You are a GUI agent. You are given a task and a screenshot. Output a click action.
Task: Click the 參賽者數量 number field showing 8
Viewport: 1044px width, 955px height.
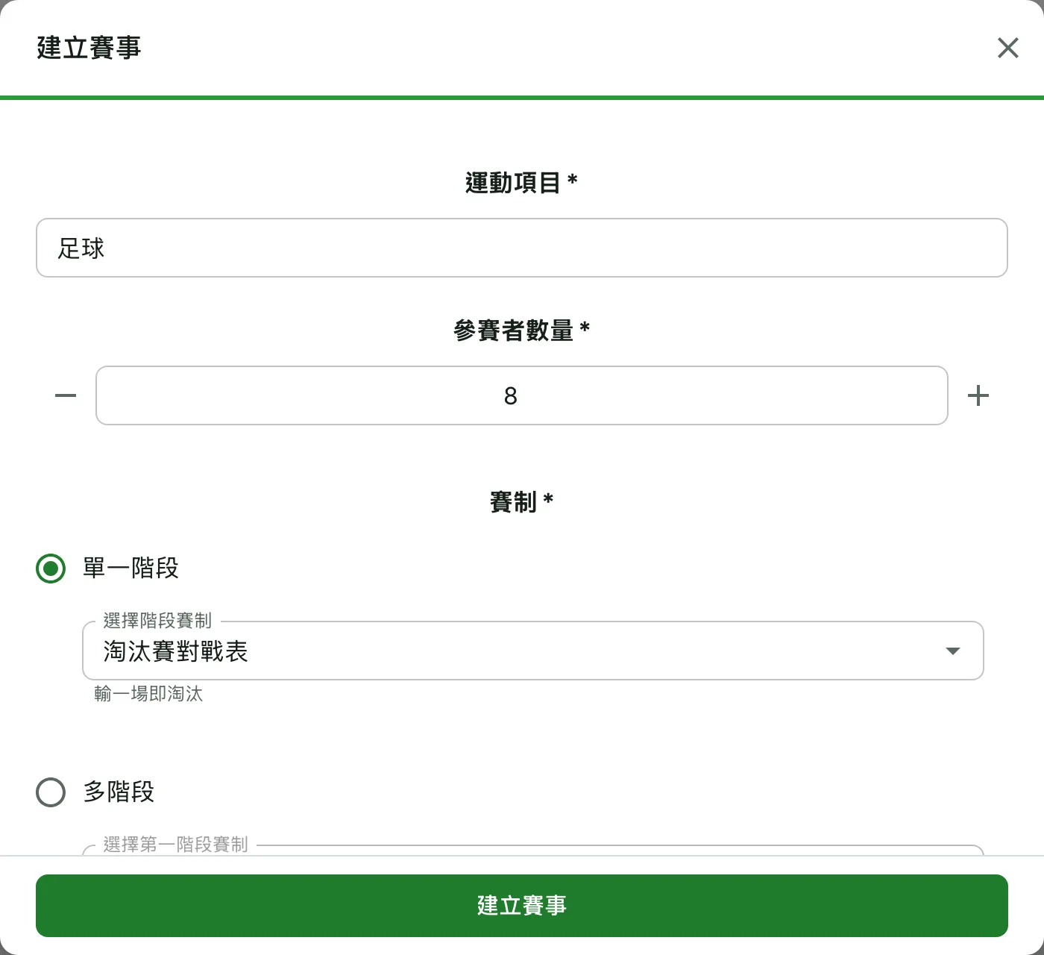522,395
